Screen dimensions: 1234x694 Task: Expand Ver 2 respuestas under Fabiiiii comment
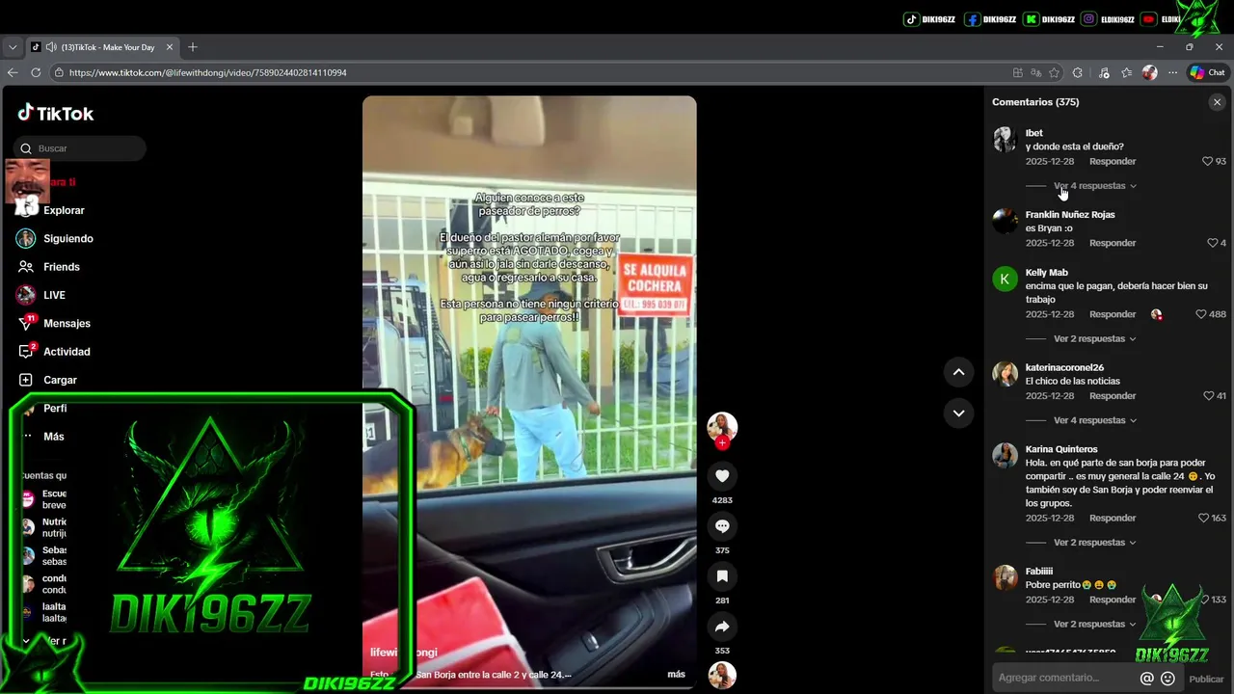click(1094, 625)
